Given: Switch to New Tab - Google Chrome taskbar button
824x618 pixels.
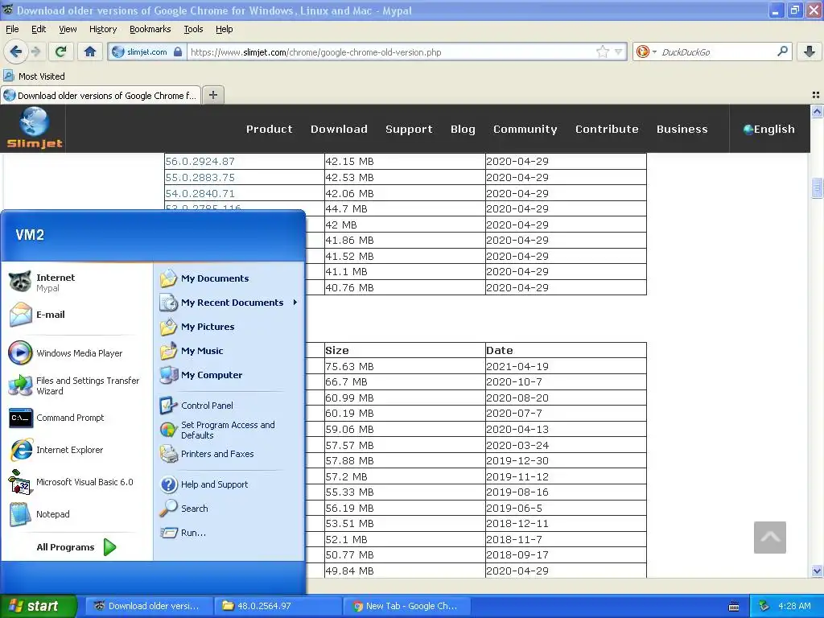Looking at the screenshot, I should 406,606.
